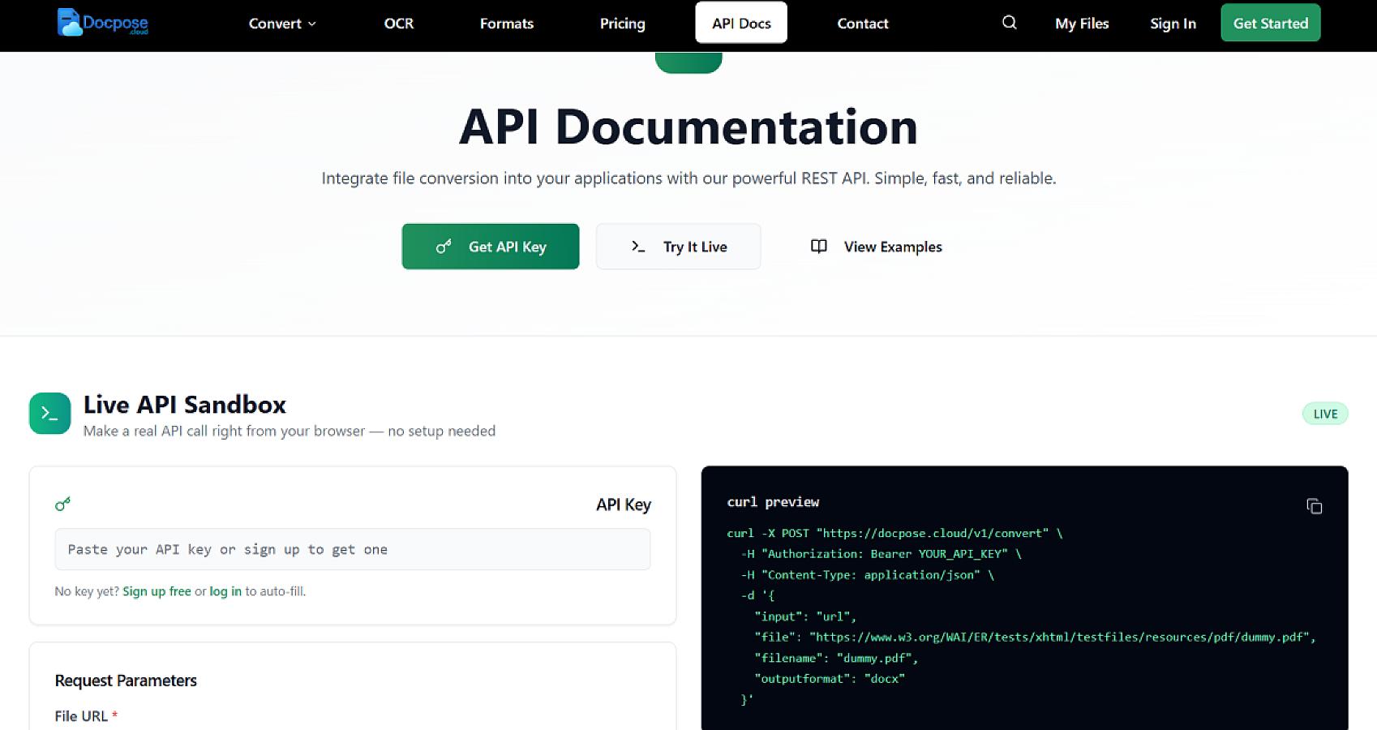The width and height of the screenshot is (1377, 730).
Task: Click the LIVE status badge
Action: click(x=1325, y=414)
